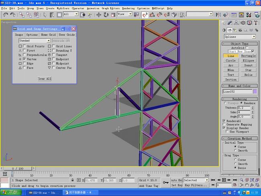Collapse the Object Type rollout
261x196 pixels.
pyautogui.click(x=240, y=44)
